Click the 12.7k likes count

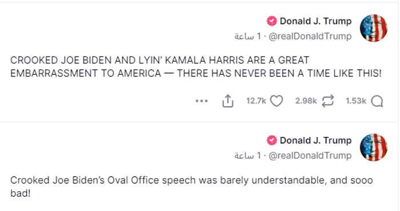[x=256, y=101]
